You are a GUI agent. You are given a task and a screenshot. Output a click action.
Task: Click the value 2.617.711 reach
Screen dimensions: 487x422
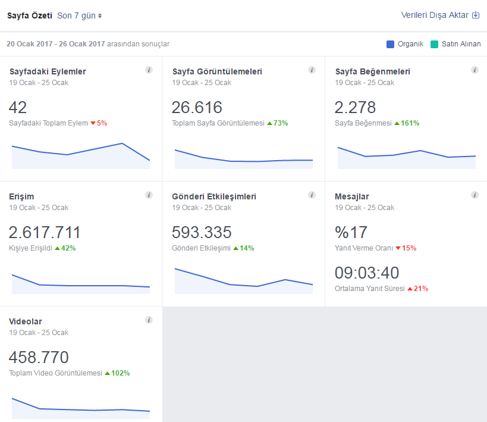point(45,233)
